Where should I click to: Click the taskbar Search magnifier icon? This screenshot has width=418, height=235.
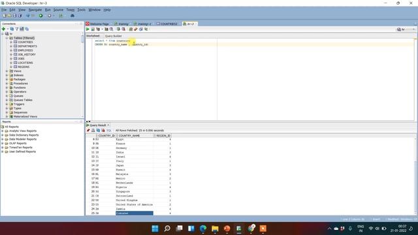167,228
